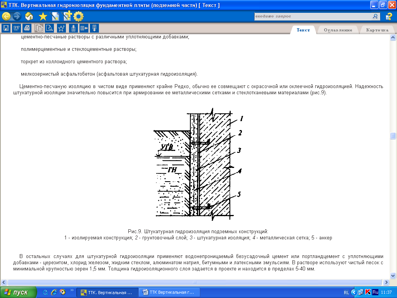
Task: Open the home page via house icon
Action: click(29, 16)
